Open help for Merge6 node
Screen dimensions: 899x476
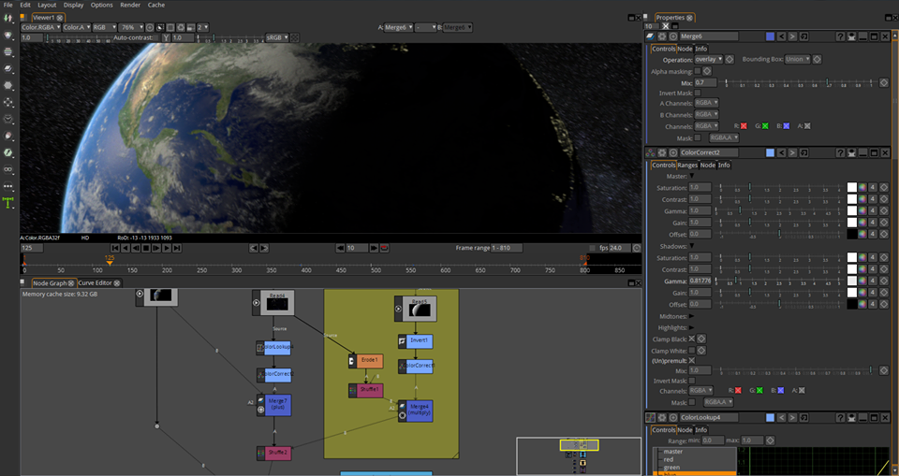(x=841, y=36)
